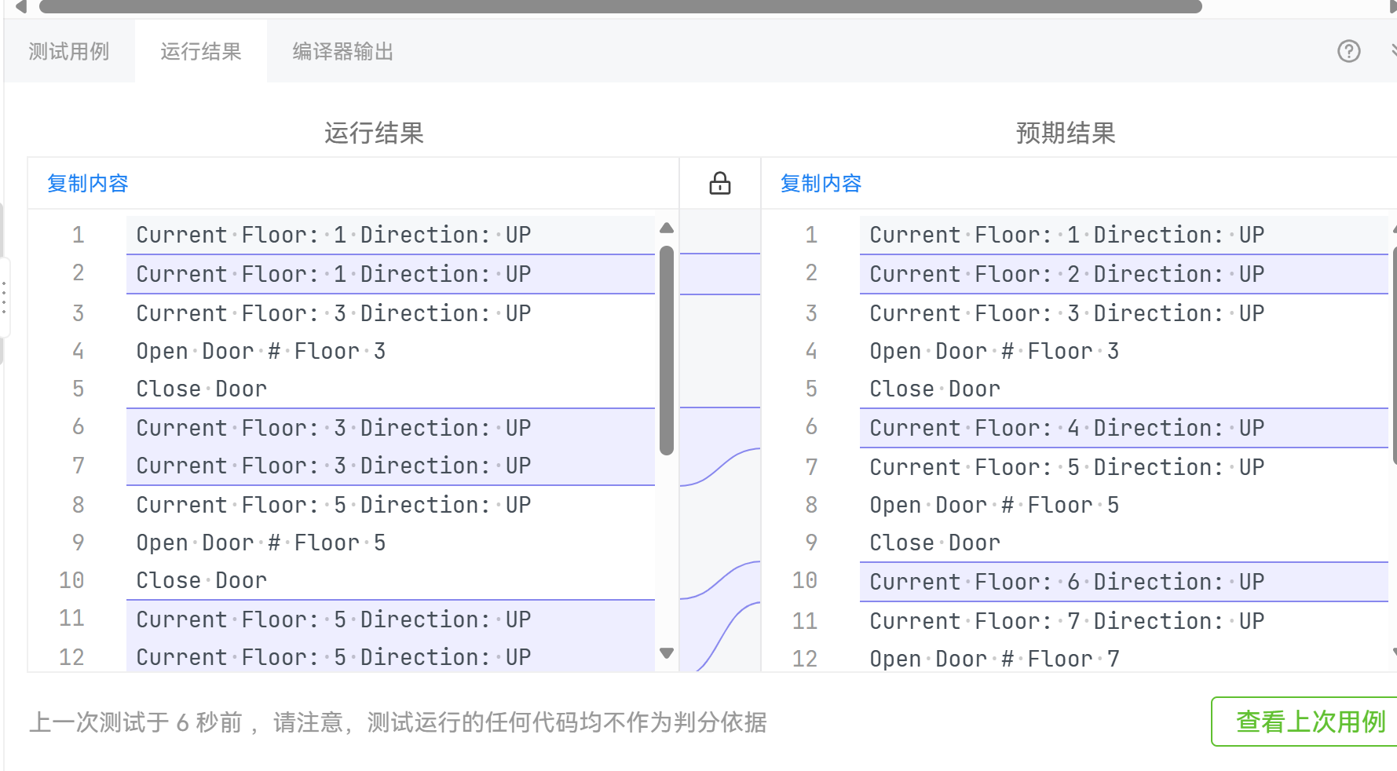Image resolution: width=1397 pixels, height=771 pixels.
Task: Click the left output vertical scrollbar thumb
Action: click(x=667, y=350)
